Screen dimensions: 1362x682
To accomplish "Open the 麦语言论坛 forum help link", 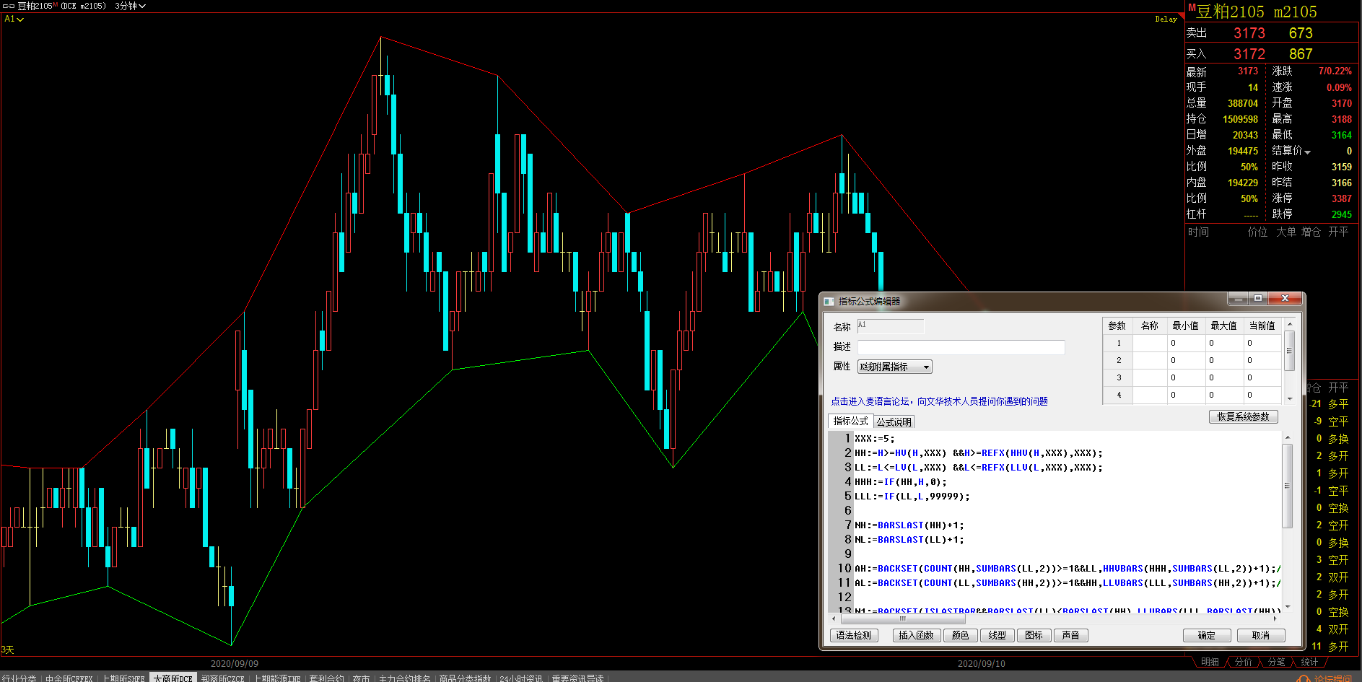I will (x=939, y=401).
